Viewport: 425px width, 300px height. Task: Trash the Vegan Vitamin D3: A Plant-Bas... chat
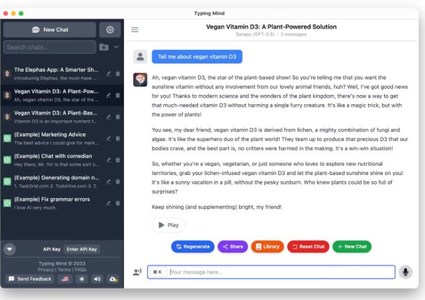(118, 117)
